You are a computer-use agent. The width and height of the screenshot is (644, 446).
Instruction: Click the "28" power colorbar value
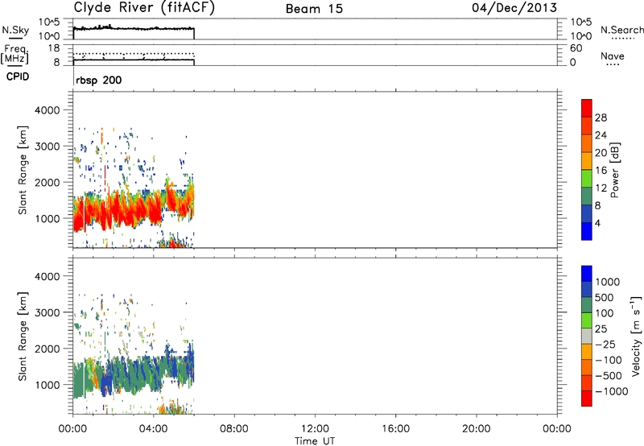pos(601,118)
